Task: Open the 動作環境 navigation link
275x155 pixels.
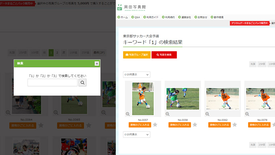Action: point(217,17)
